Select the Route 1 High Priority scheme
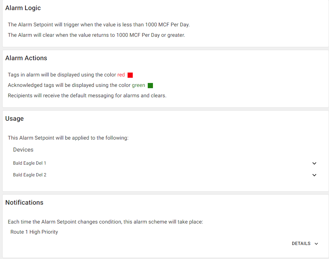This screenshot has width=329, height=259. pyautogui.click(x=34, y=232)
